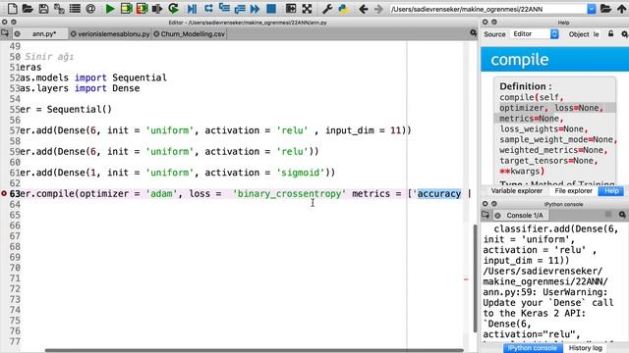Screen dimensions: 629x353
Task: Switch to the IPython console bottom tab
Action: click(x=533, y=348)
